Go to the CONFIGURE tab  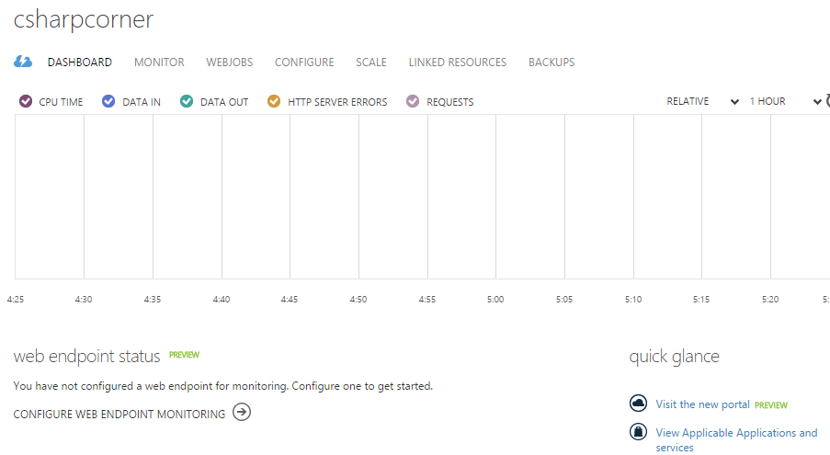click(x=304, y=63)
